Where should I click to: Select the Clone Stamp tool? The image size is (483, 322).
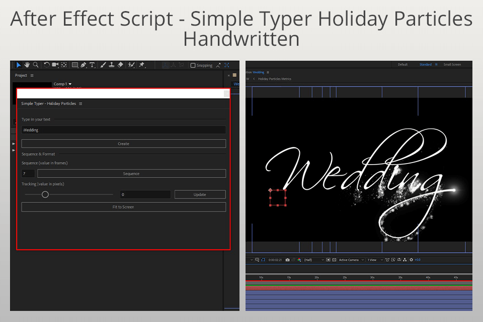(111, 65)
